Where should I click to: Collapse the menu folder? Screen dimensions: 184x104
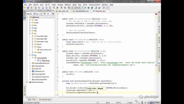point(33,47)
